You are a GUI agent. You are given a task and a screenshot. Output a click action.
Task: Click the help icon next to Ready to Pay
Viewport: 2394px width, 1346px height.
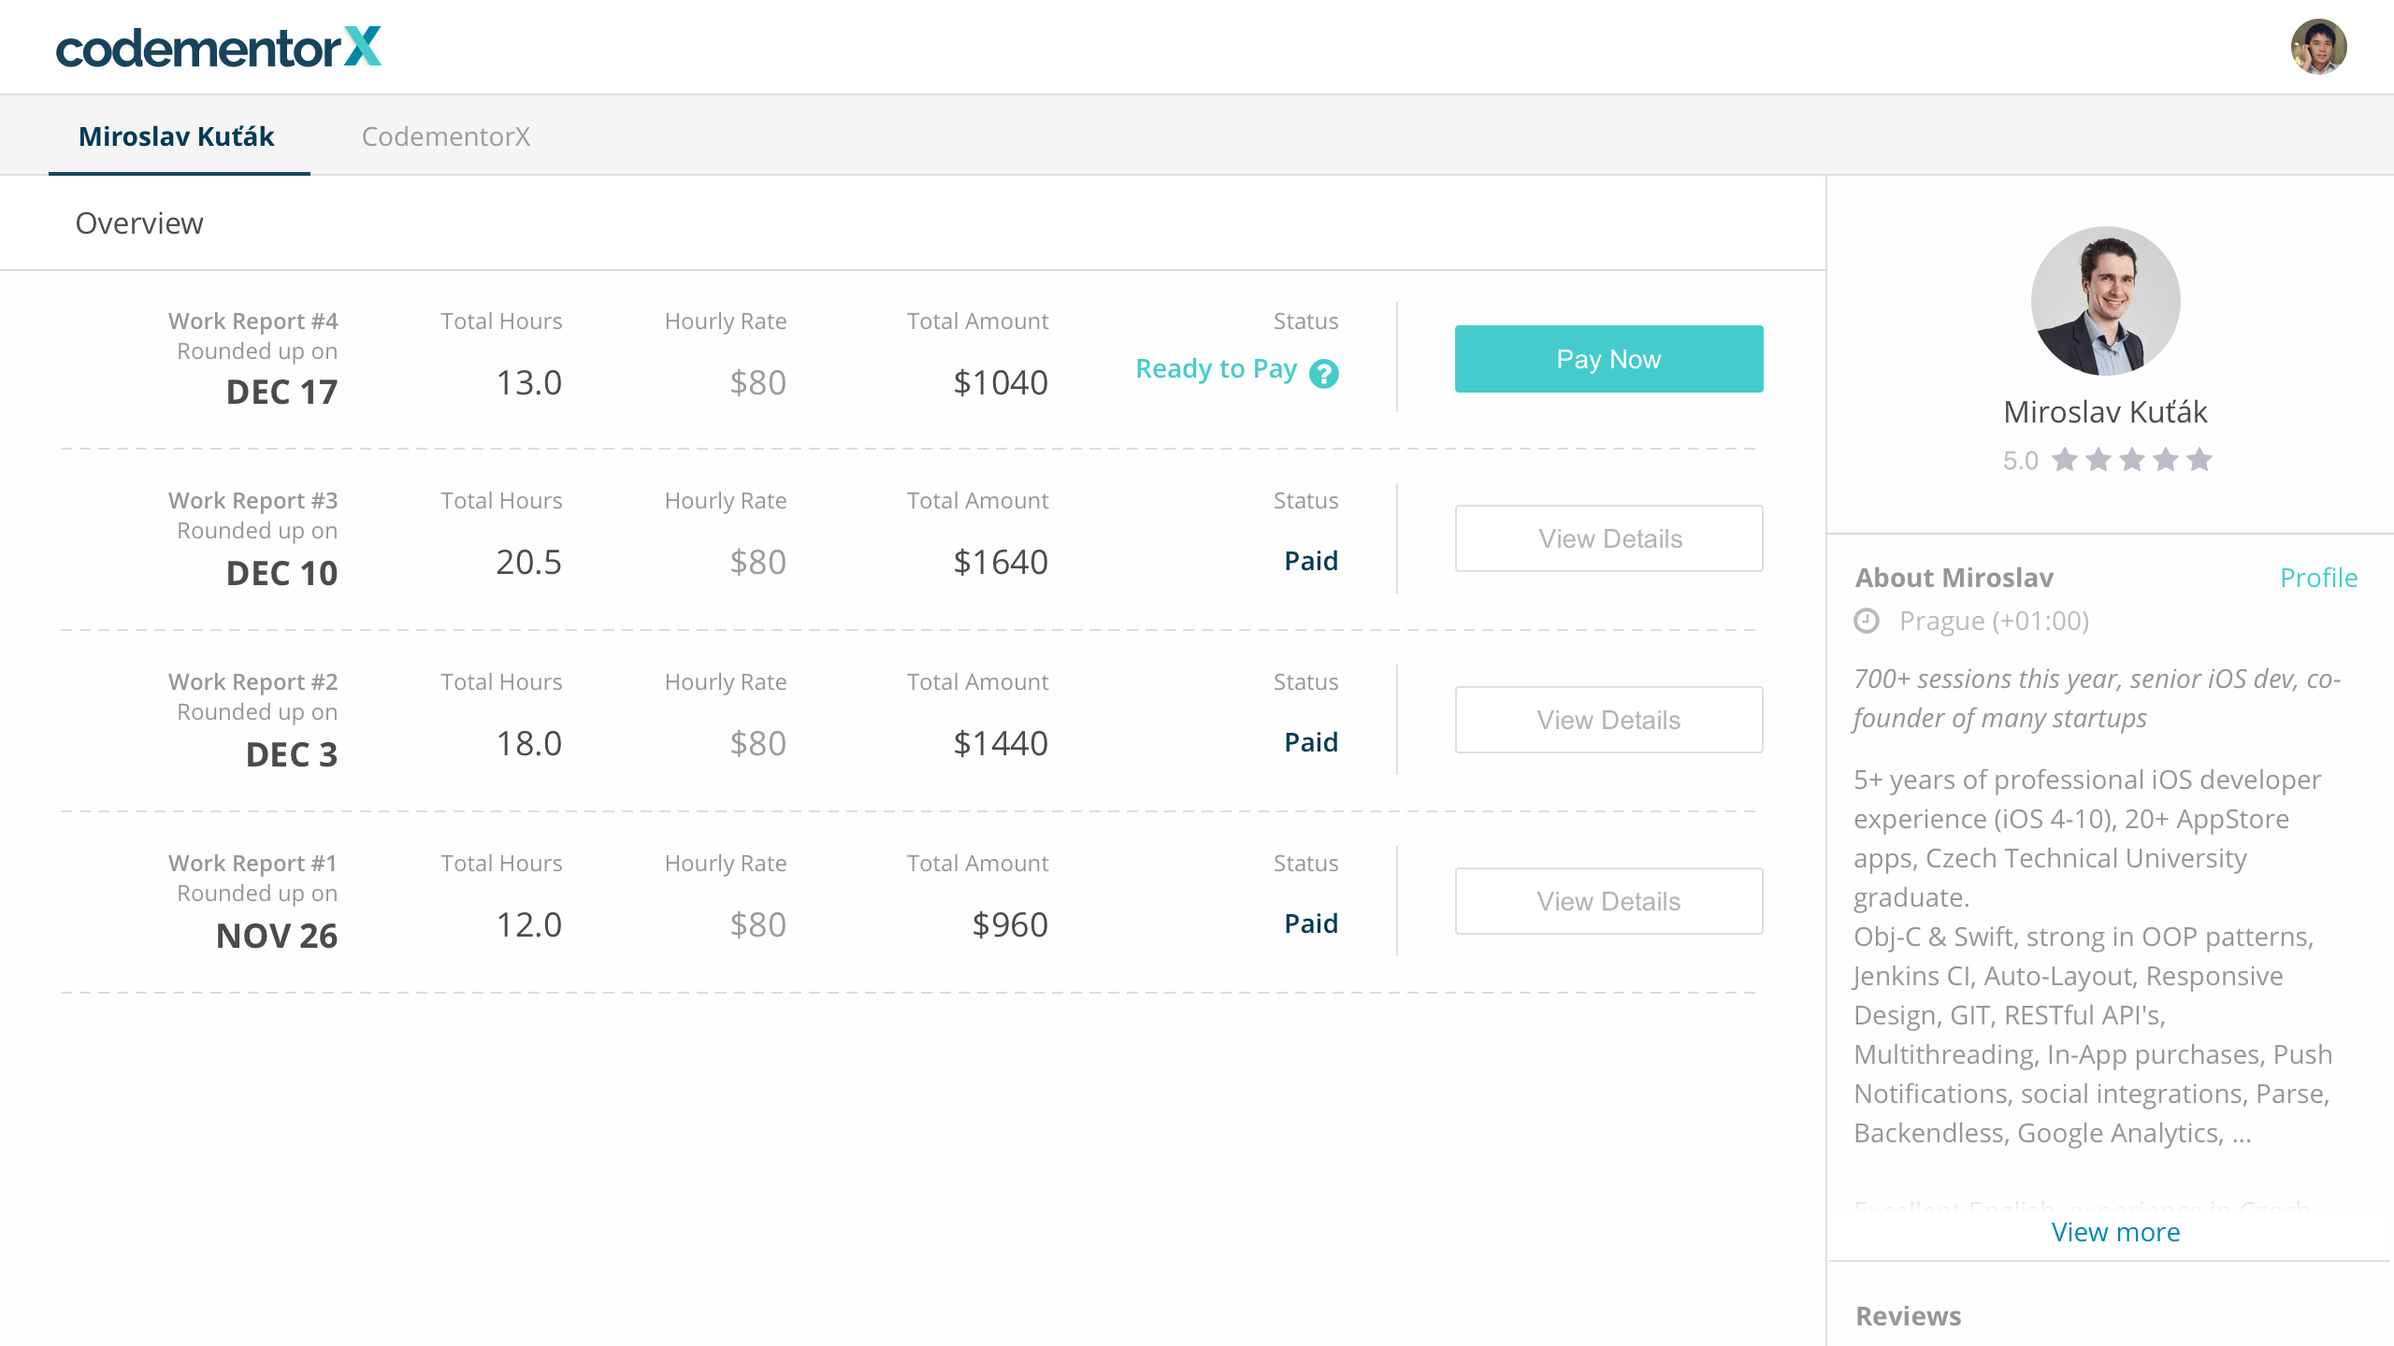click(1324, 374)
